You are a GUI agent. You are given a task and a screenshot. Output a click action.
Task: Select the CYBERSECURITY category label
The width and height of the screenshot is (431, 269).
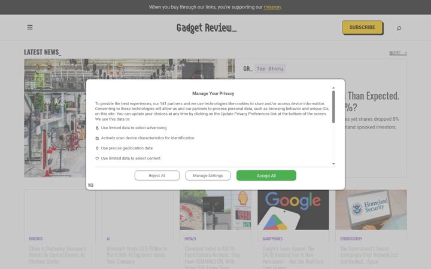coord(351,239)
